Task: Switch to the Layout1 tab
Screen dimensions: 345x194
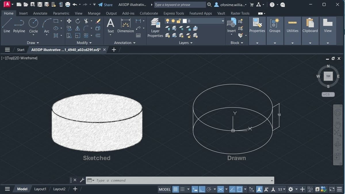Action: click(40, 189)
